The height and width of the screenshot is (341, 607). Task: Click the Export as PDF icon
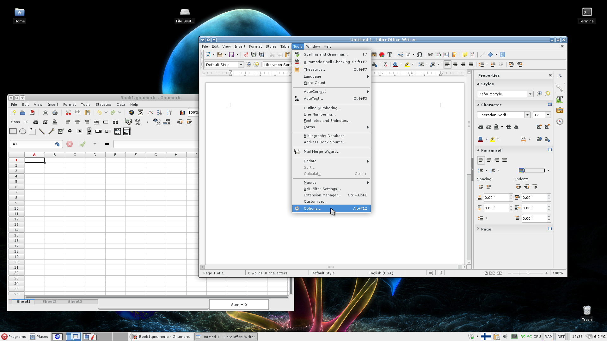click(x=246, y=55)
